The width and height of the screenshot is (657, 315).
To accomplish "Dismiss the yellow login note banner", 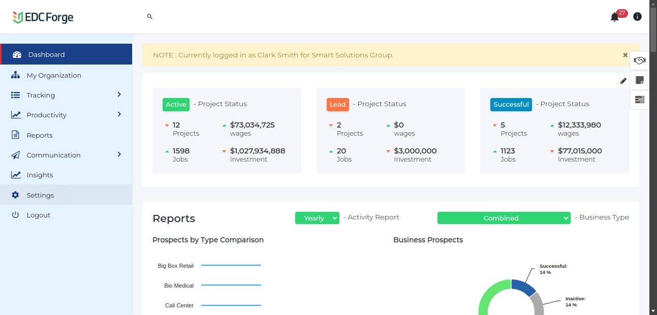I will click(x=625, y=55).
